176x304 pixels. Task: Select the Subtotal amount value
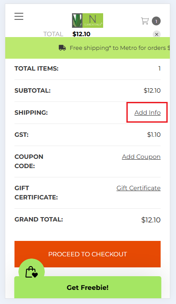click(152, 90)
